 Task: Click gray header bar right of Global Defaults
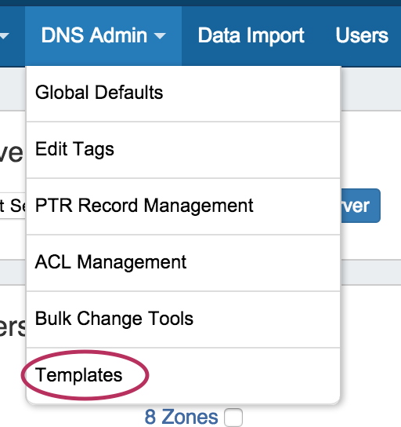(x=370, y=89)
